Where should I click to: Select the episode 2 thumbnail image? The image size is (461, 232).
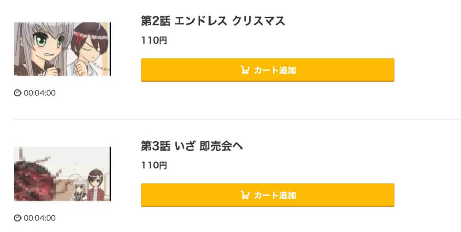tap(62, 49)
